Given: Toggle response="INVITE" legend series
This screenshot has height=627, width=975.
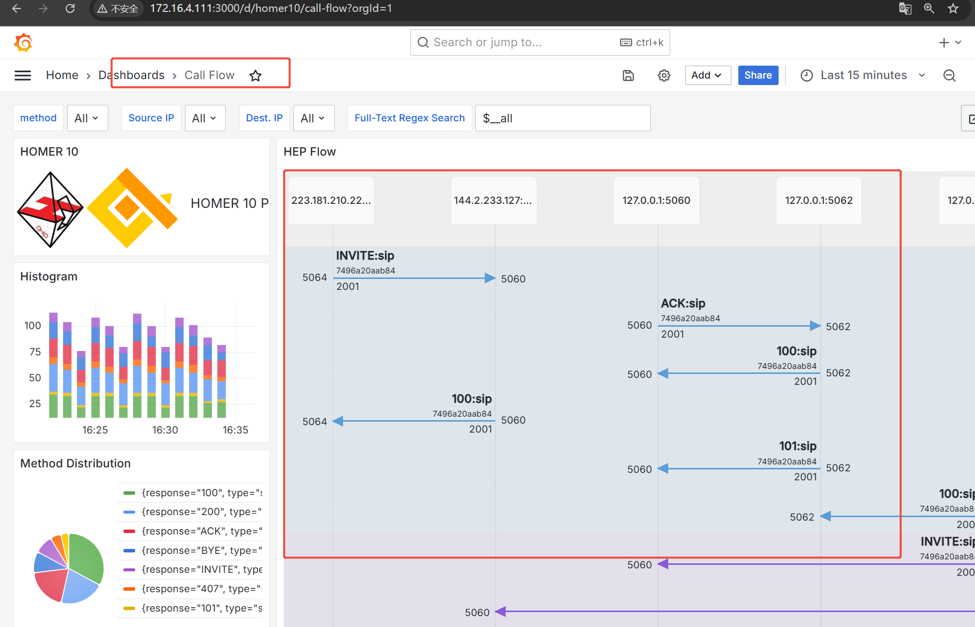Looking at the screenshot, I should tap(202, 569).
